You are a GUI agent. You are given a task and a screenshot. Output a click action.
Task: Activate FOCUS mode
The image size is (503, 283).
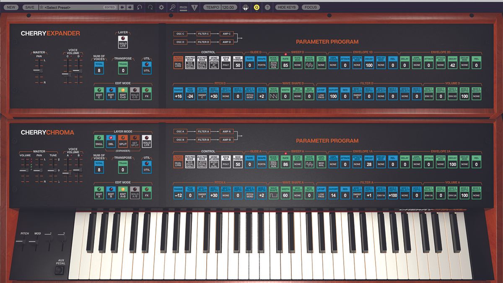(x=311, y=7)
